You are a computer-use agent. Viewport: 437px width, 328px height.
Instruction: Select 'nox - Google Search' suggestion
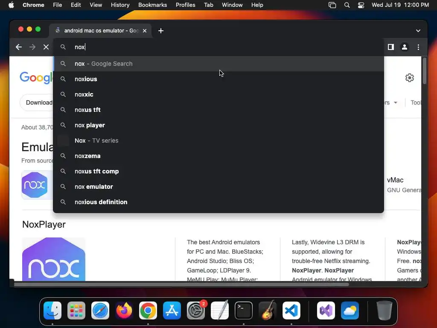point(218,64)
